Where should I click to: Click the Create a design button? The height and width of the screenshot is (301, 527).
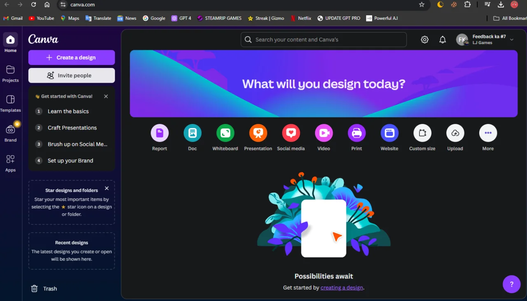pos(72,58)
